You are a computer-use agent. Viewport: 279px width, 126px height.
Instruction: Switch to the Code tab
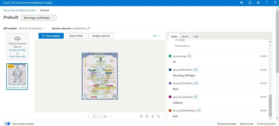[x=196, y=37]
